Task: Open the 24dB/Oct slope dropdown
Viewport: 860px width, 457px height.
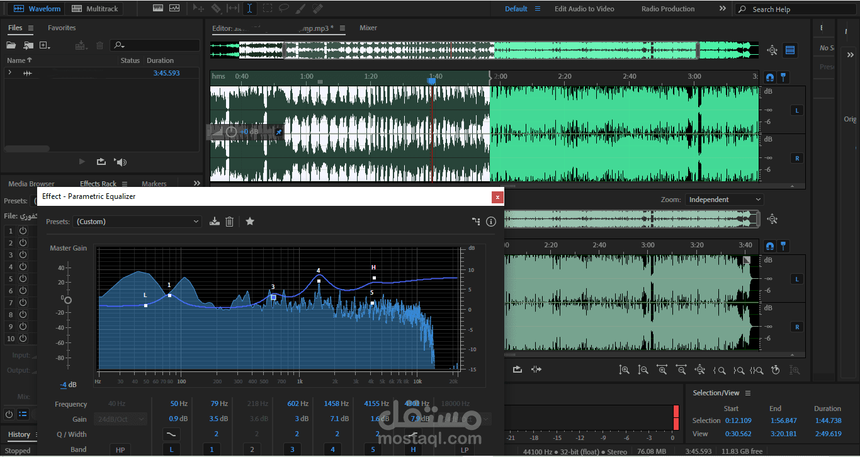Action: point(120,419)
